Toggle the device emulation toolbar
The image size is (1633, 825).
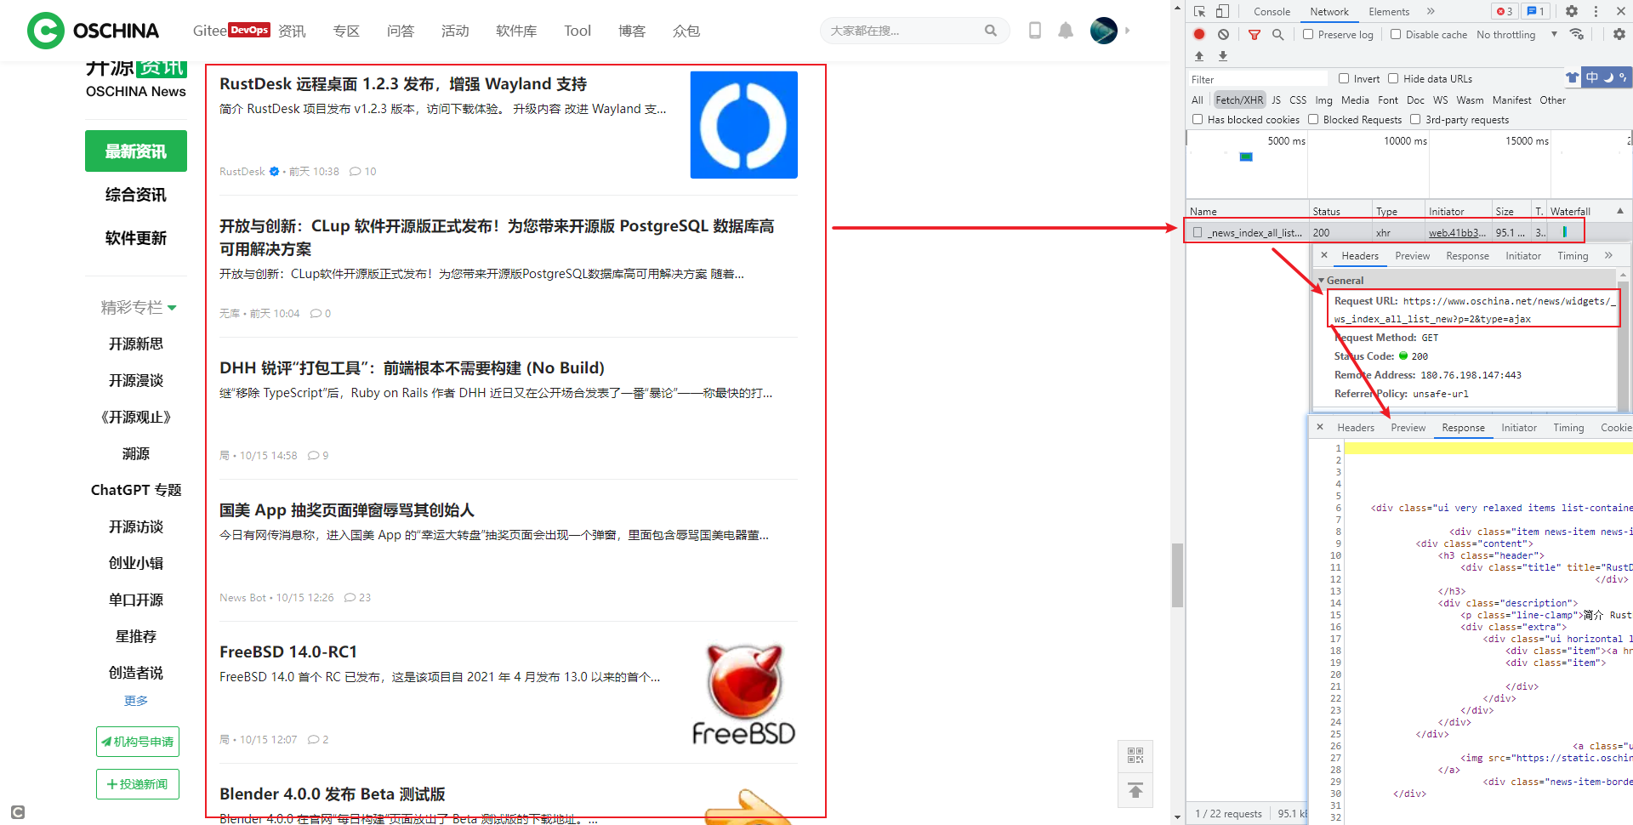coord(1222,11)
